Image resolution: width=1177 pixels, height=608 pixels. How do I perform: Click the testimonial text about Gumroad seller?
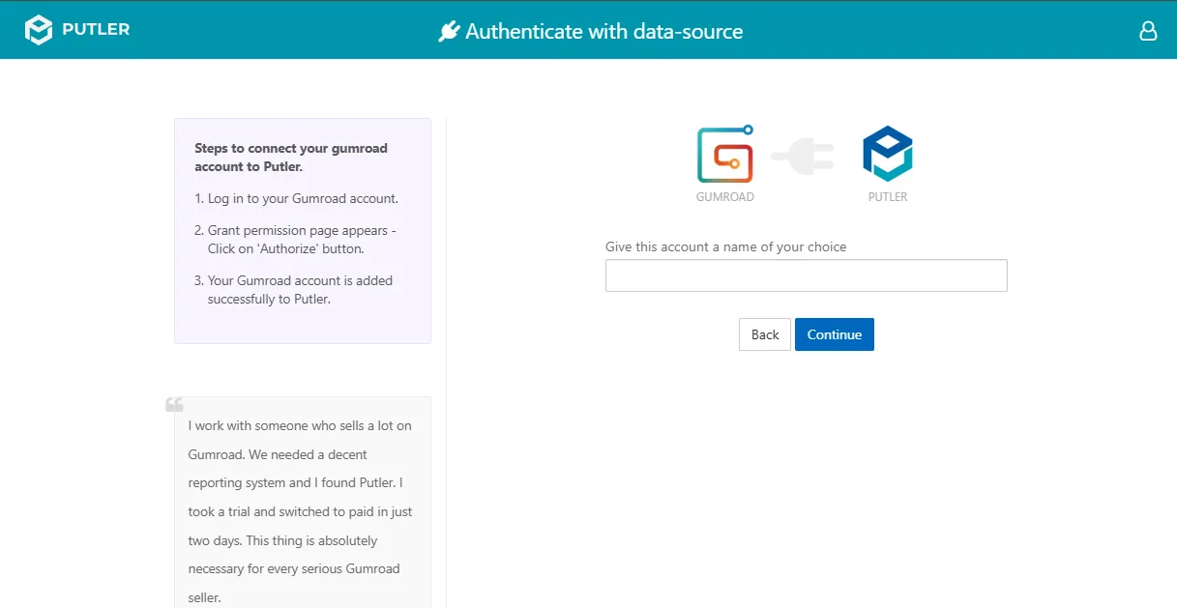[301, 511]
